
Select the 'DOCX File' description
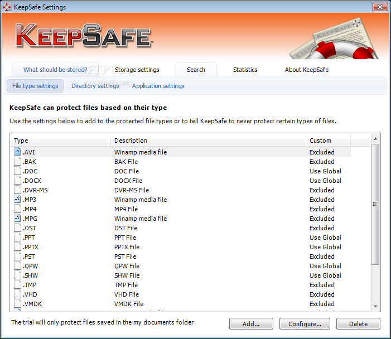(x=128, y=181)
